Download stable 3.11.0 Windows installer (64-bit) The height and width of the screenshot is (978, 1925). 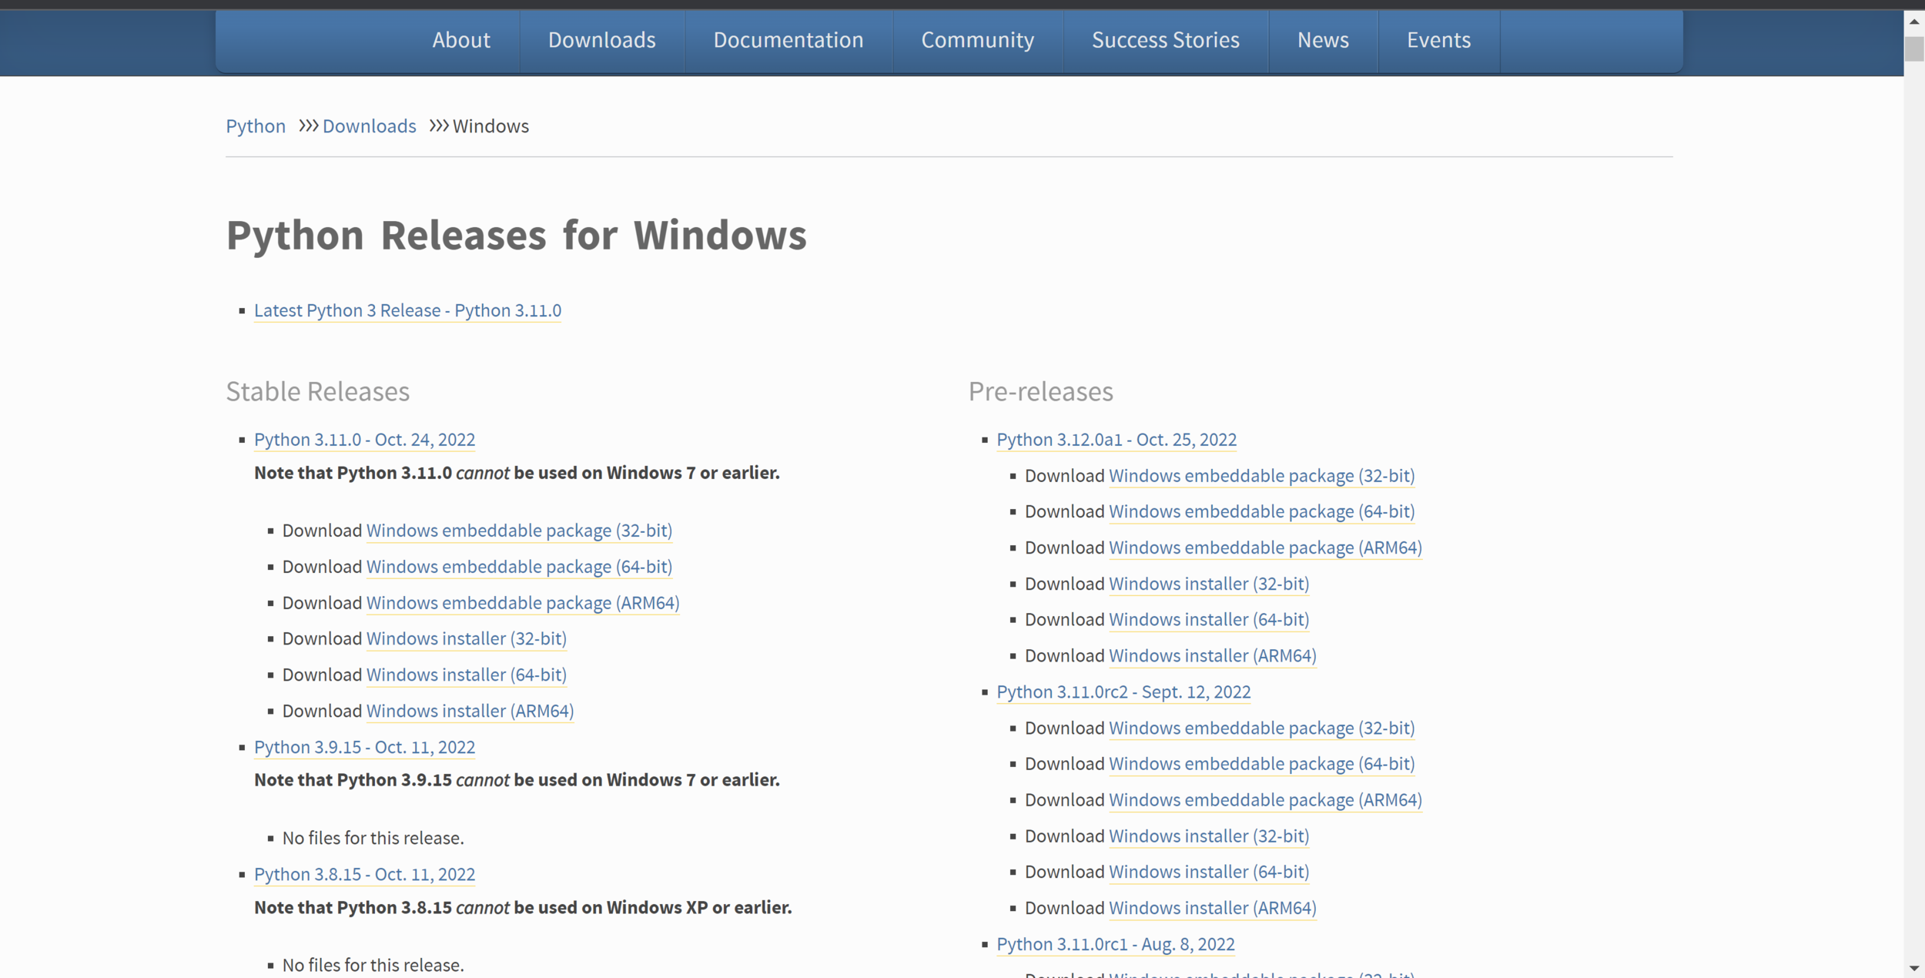tap(466, 675)
